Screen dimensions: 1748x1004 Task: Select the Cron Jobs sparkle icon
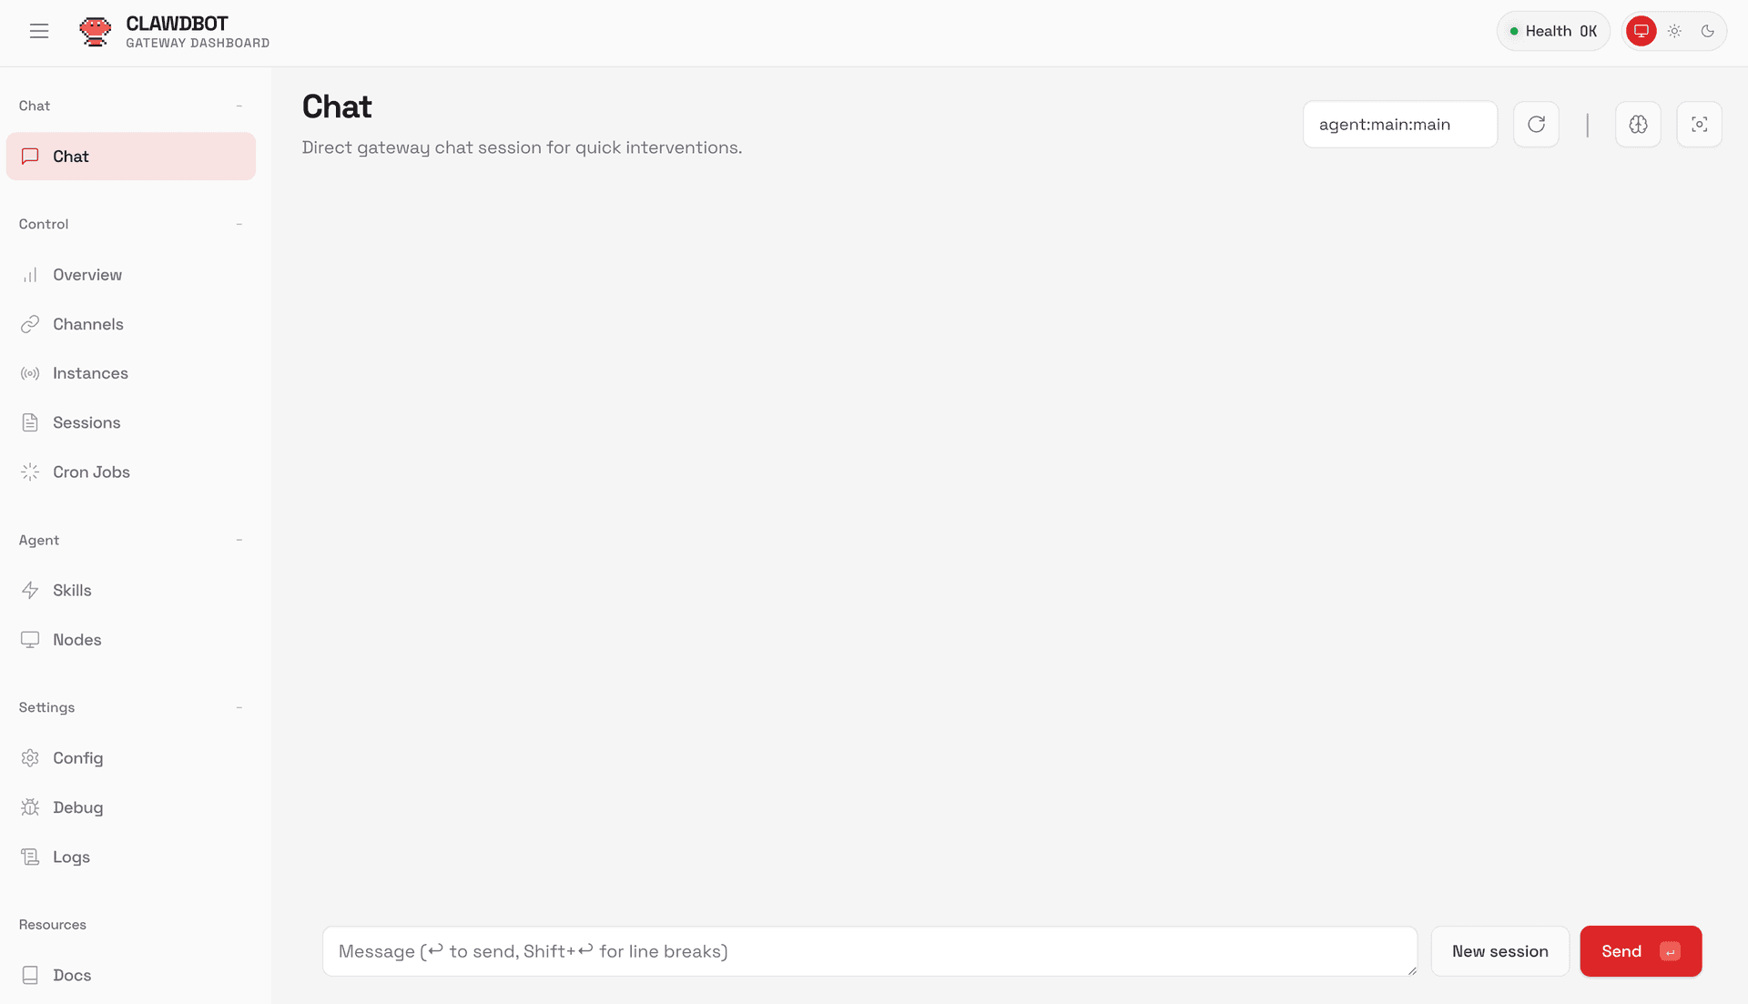(30, 472)
